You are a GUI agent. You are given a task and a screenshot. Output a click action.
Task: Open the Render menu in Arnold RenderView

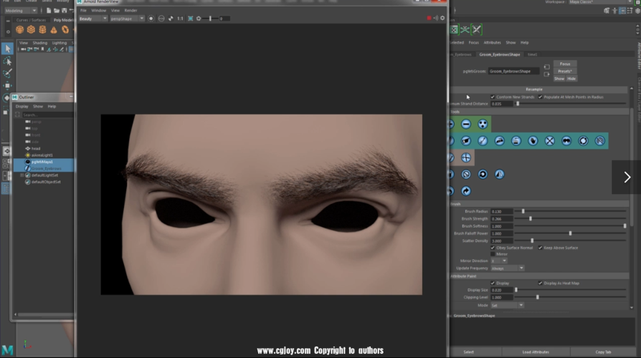coord(130,10)
